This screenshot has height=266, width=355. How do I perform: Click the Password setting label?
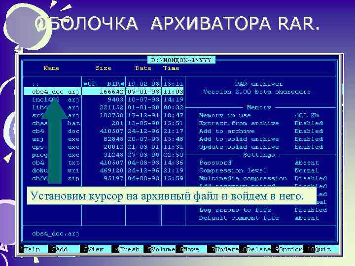[215, 163]
